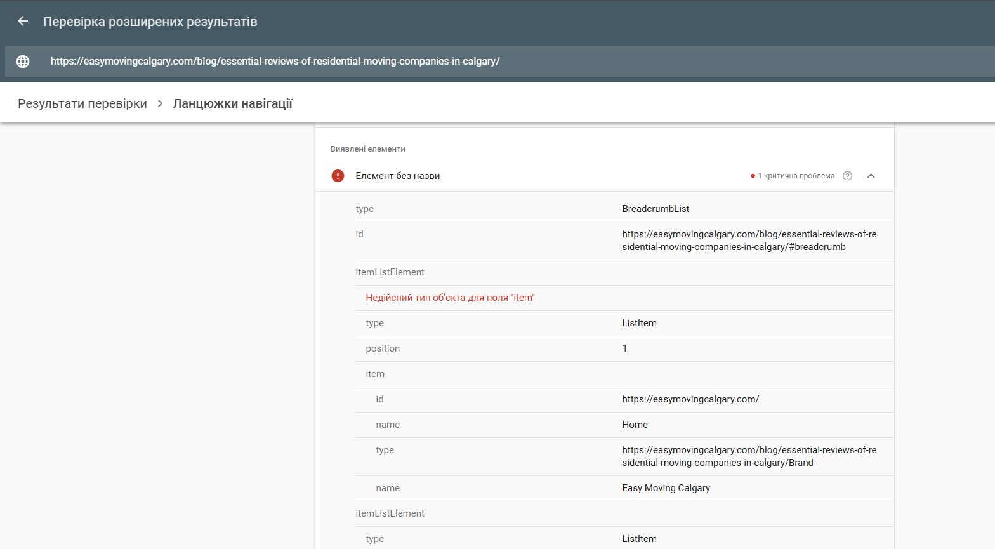Viewport: 995px width, 549px height.
Task: Select the red invalid 'item' error message
Action: click(450, 298)
